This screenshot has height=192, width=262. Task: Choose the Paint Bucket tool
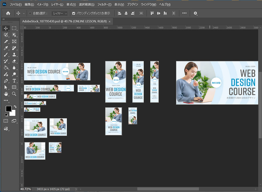tap(6, 68)
